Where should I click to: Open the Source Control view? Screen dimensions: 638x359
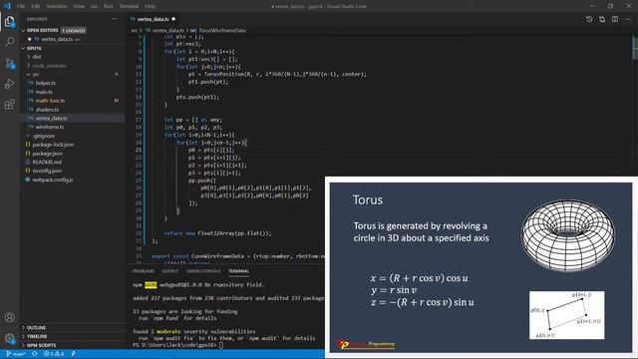[9, 63]
